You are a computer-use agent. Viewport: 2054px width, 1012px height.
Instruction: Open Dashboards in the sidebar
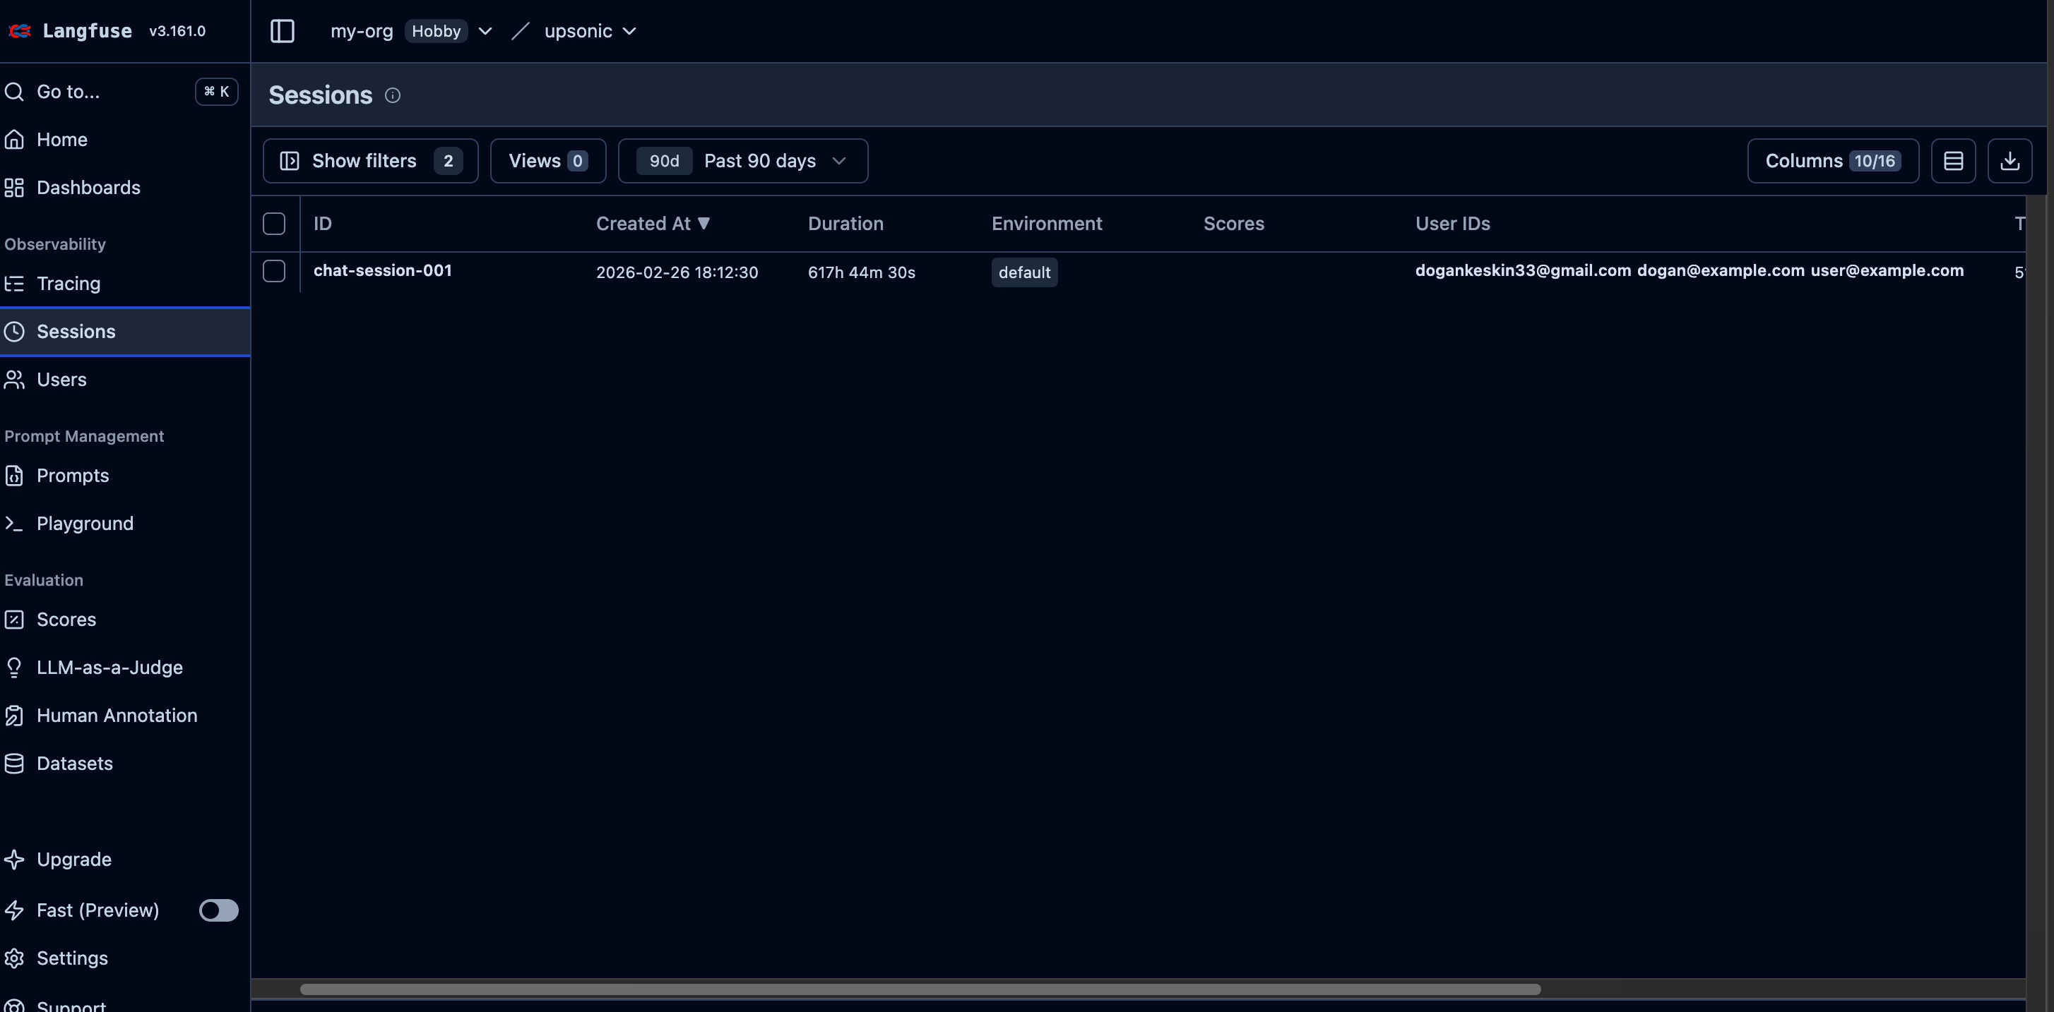pos(88,187)
